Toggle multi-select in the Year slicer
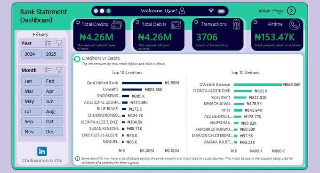This screenshot has height=173, width=320. 48,43
